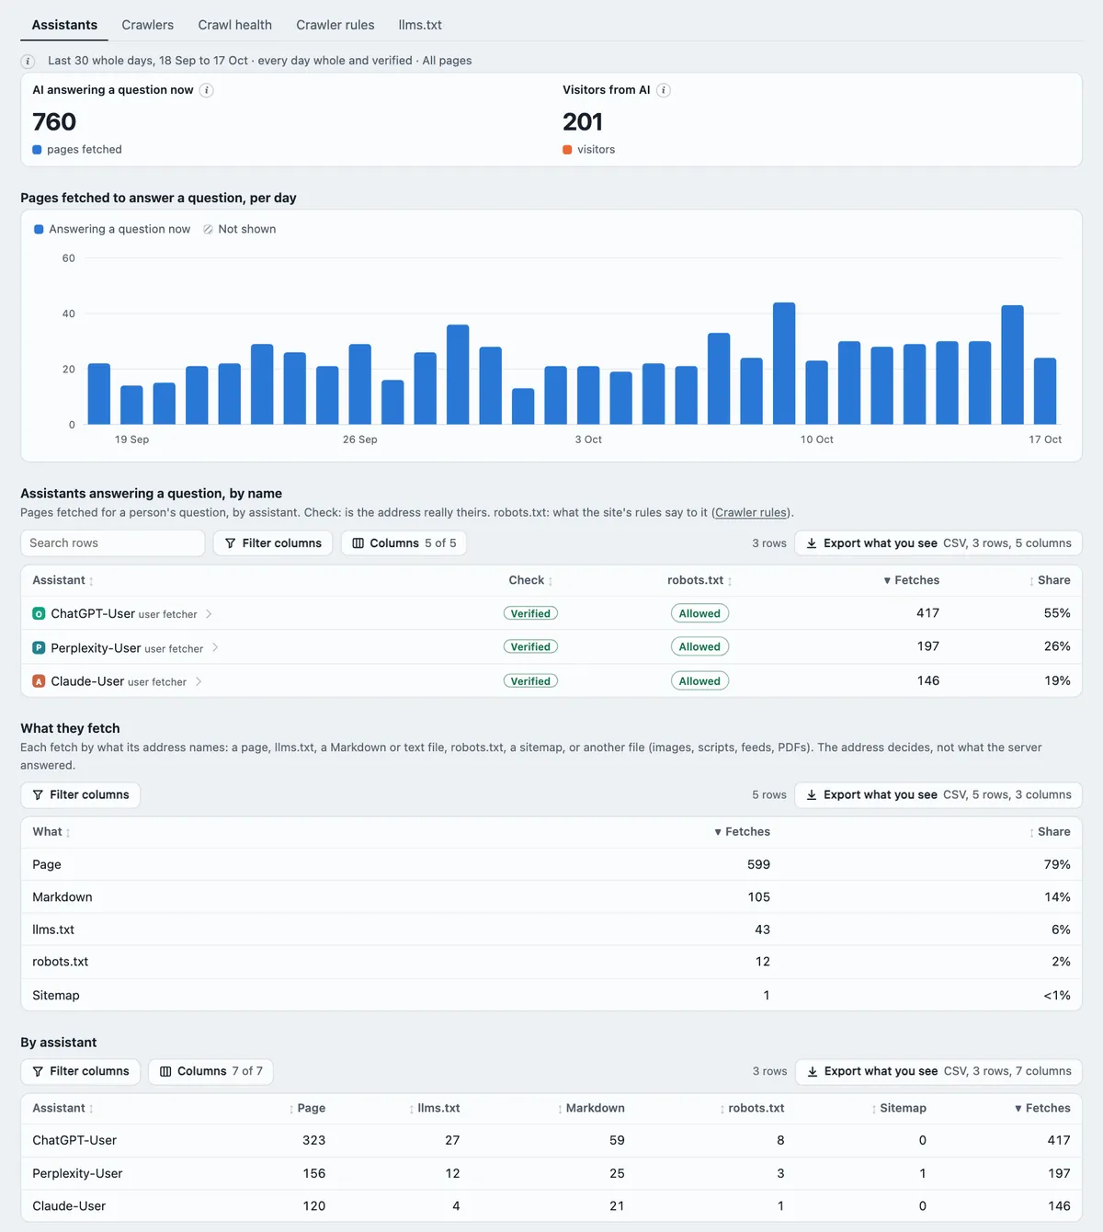Sort by the Check column header
Screen dimensions: 1103x1232
(x=530, y=580)
